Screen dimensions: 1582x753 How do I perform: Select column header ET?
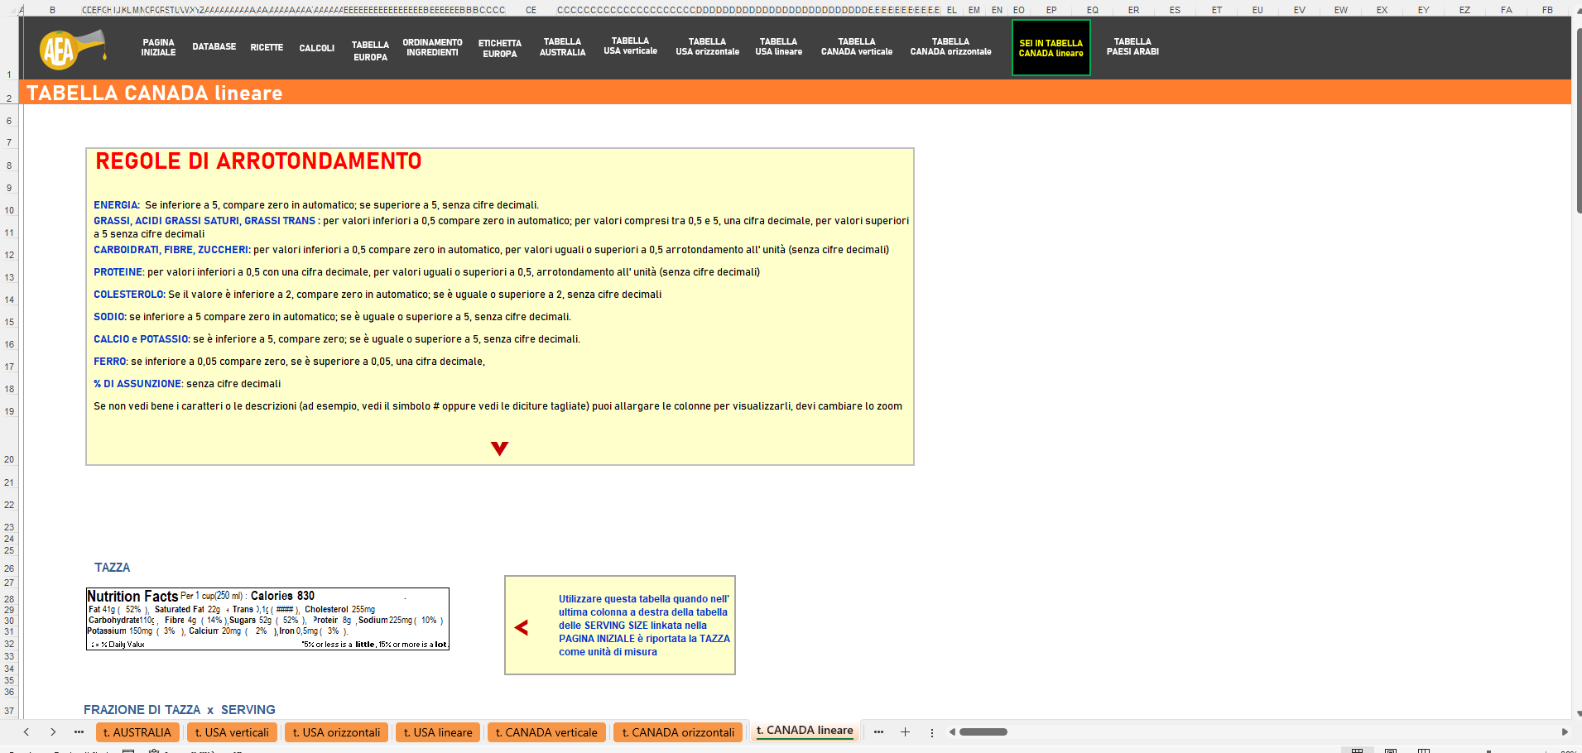click(x=1217, y=10)
